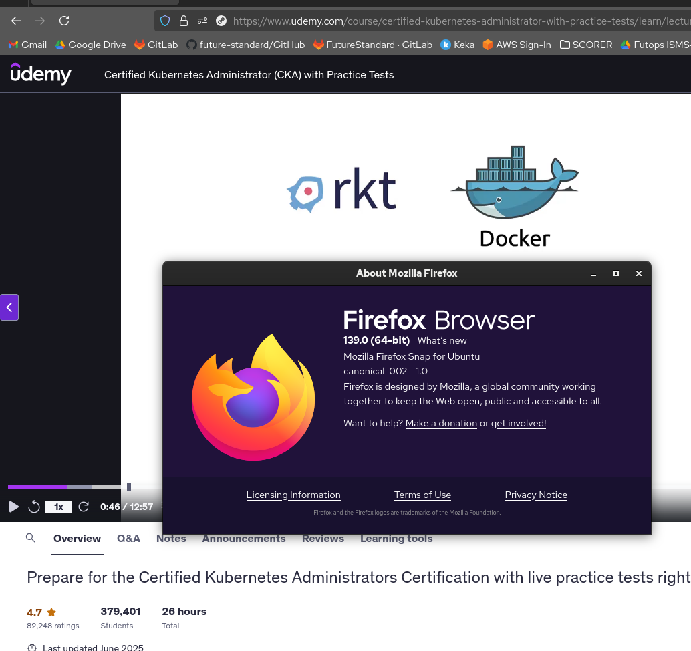This screenshot has height=651, width=691.
Task: Open the global community link
Action: click(521, 386)
